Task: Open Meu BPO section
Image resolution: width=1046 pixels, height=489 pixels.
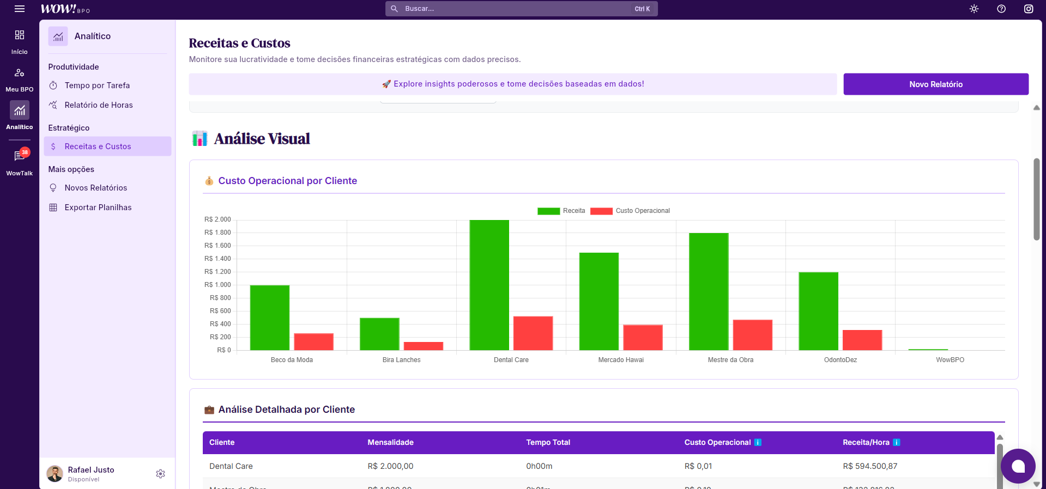Action: tap(20, 79)
